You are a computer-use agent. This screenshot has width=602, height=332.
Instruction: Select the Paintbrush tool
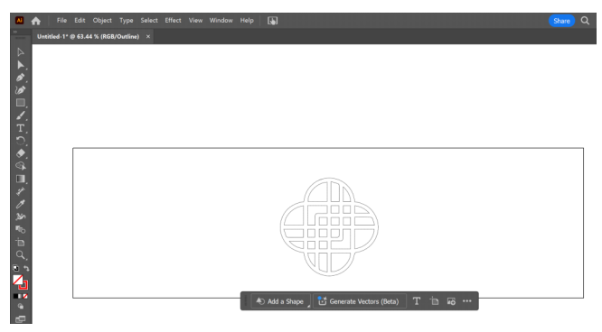[x=21, y=115]
